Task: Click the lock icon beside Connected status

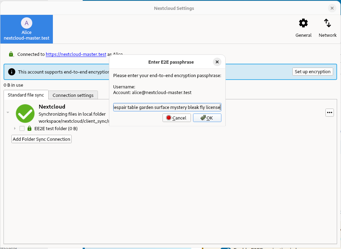Action: [x=11, y=54]
